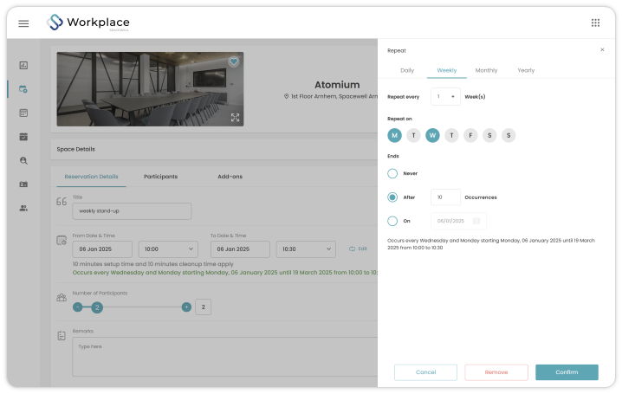Toggle Tuesday in Repeat on
Viewport: 622px width, 394px height.
point(413,136)
